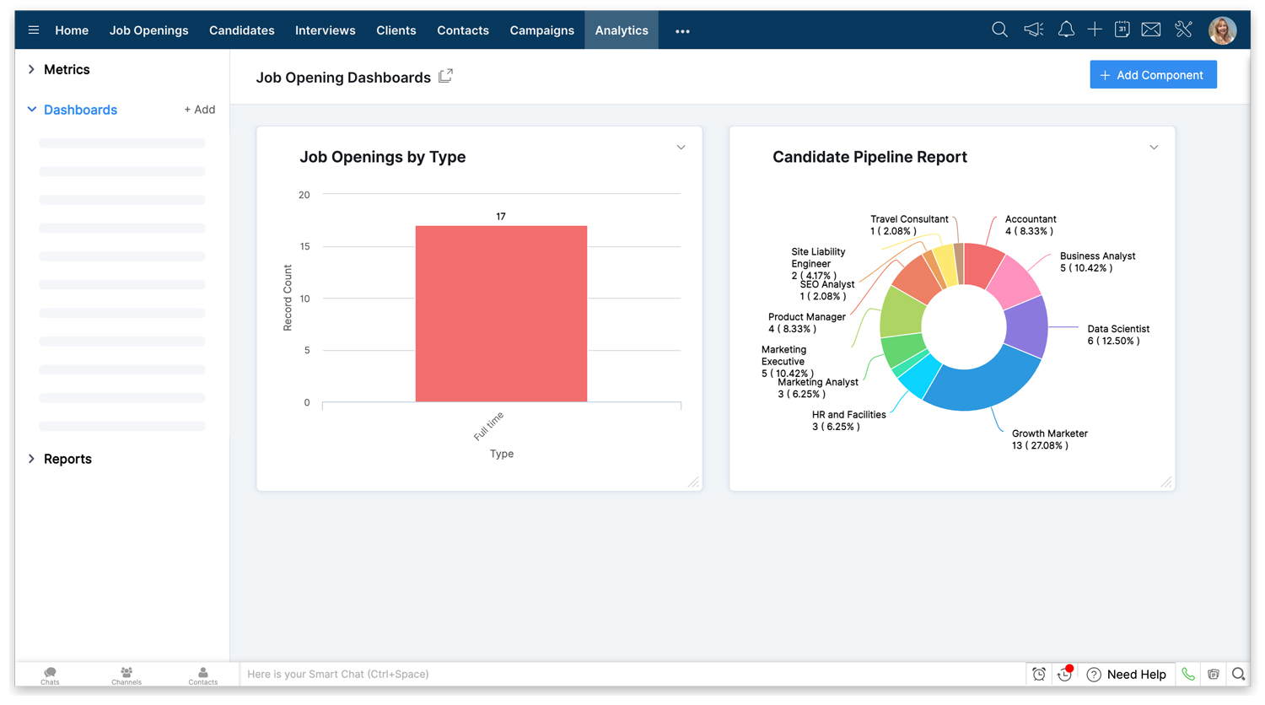
Task: Open the user profile avatar
Action: (x=1222, y=30)
